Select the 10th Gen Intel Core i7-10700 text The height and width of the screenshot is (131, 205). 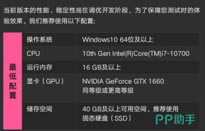pos(136,53)
